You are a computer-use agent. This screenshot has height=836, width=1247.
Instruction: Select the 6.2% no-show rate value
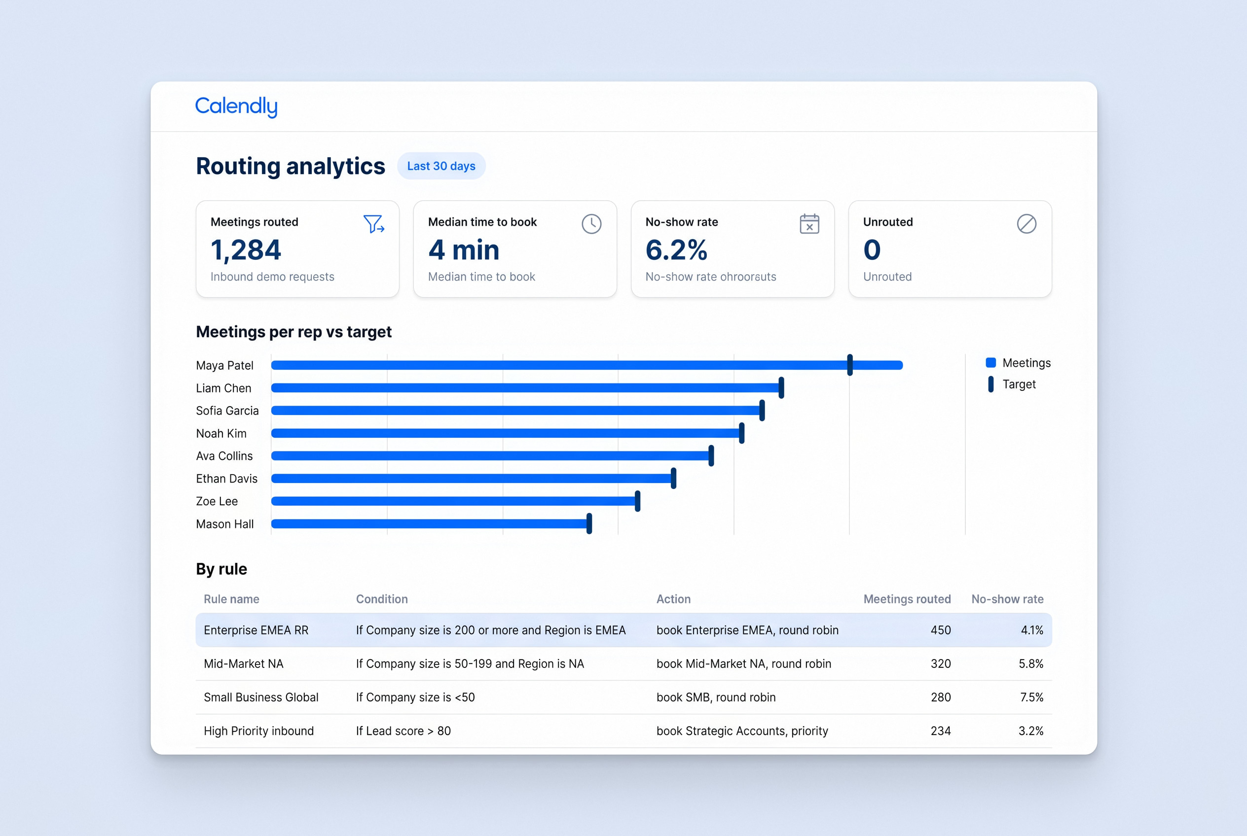[x=676, y=250]
